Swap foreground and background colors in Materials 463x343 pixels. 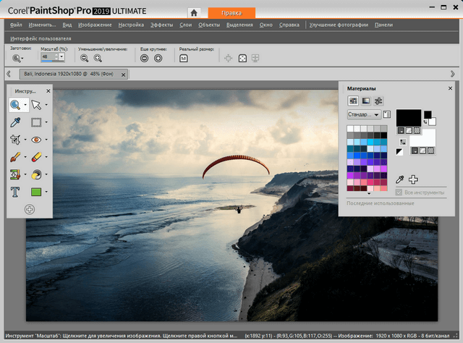click(402, 142)
